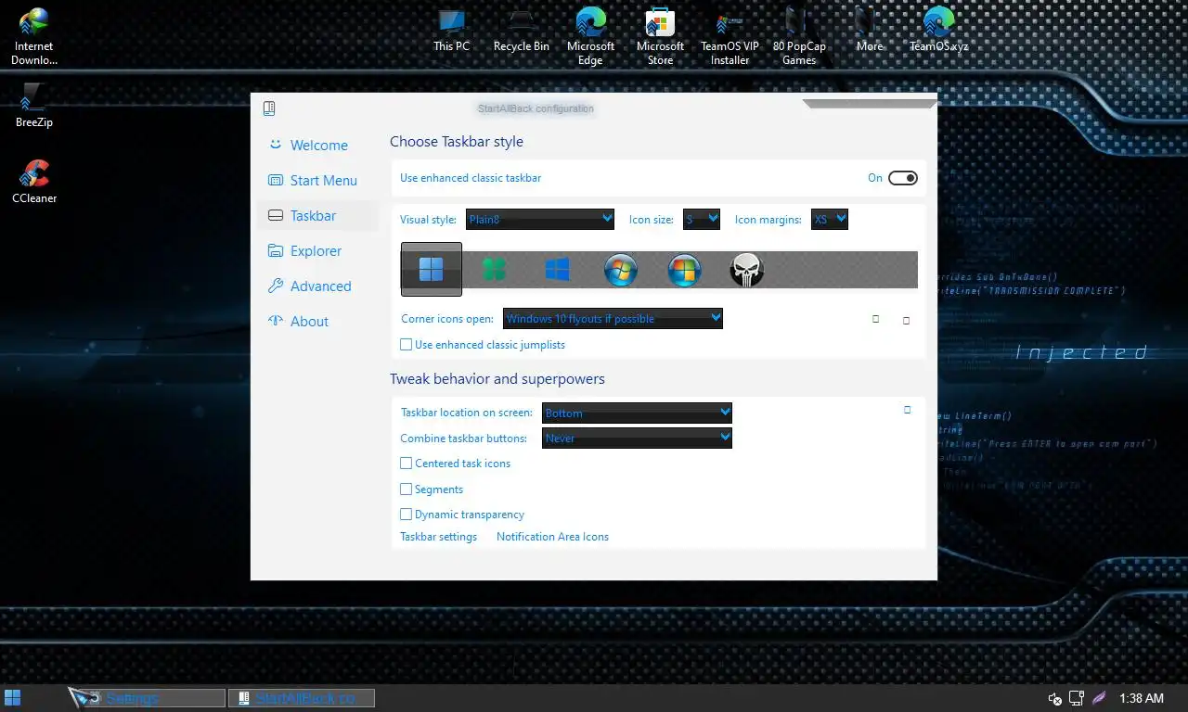Check Centered task icons
Image resolution: width=1188 pixels, height=712 pixels.
407,464
